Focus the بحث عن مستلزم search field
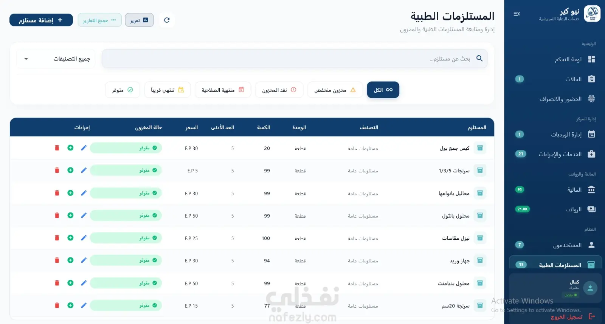The height and width of the screenshot is (324, 605). click(295, 59)
